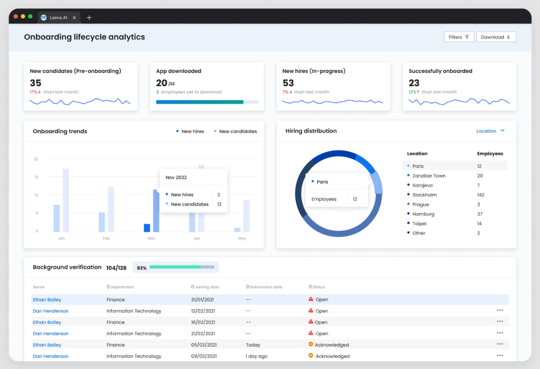Open a new browser tab with the plus button
This screenshot has height=369, width=540.
89,18
